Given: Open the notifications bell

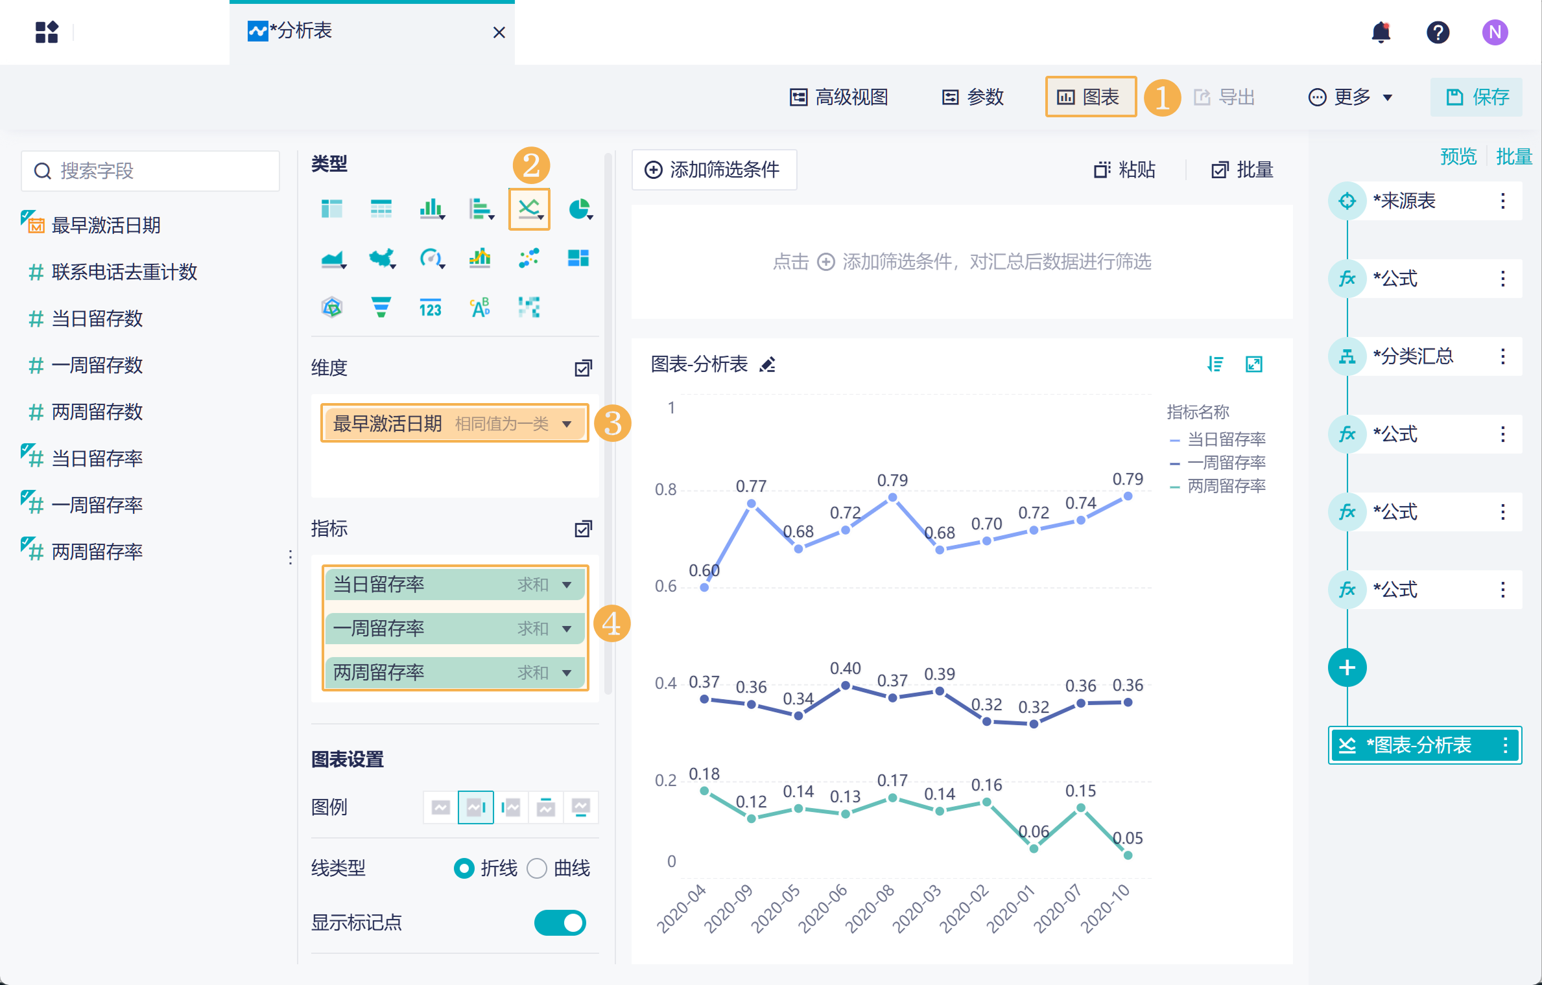Looking at the screenshot, I should pos(1381,32).
